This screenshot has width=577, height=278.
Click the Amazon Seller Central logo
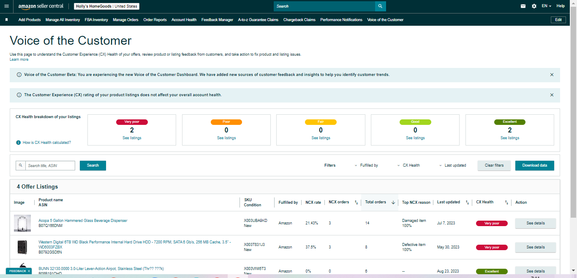(41, 6)
